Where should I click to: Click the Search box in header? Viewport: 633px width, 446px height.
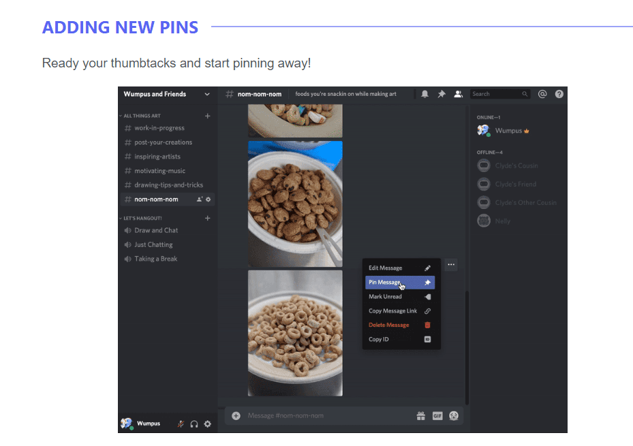(x=495, y=94)
